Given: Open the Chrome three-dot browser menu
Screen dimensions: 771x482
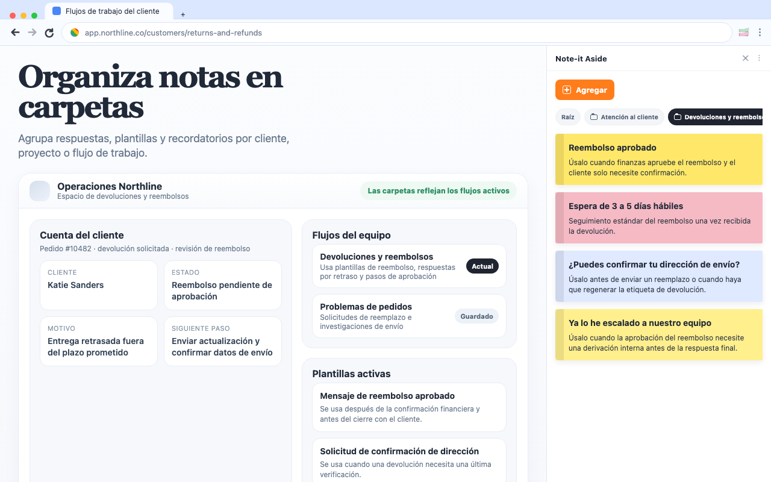Looking at the screenshot, I should 760,33.
